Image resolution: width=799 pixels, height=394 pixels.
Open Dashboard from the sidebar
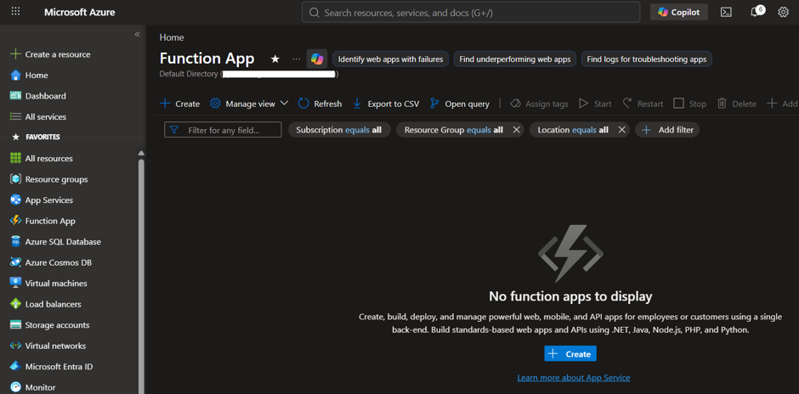point(38,96)
